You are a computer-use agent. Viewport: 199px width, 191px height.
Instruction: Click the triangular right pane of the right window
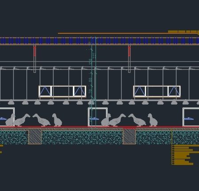point(174,91)
